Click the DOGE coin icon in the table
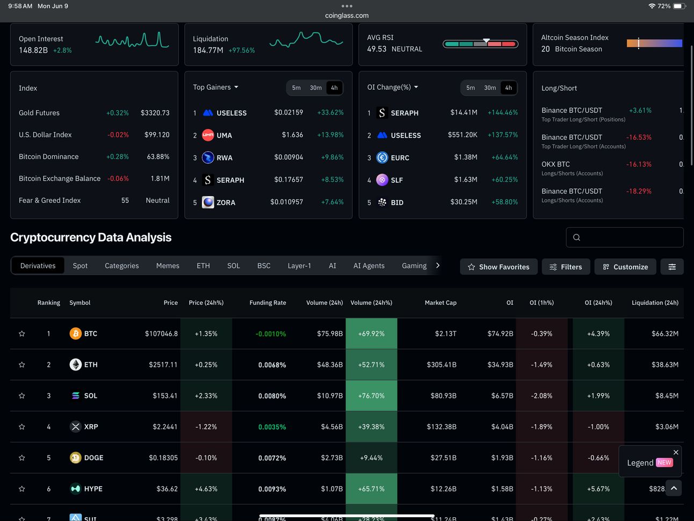Viewport: 694px width, 521px height. coord(76,458)
